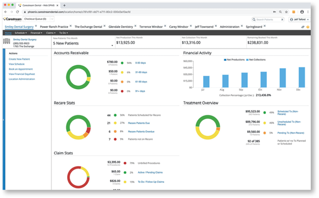Open a new browser tab with plus icon
Screen dimensions: 319x198
(x=65, y=4)
